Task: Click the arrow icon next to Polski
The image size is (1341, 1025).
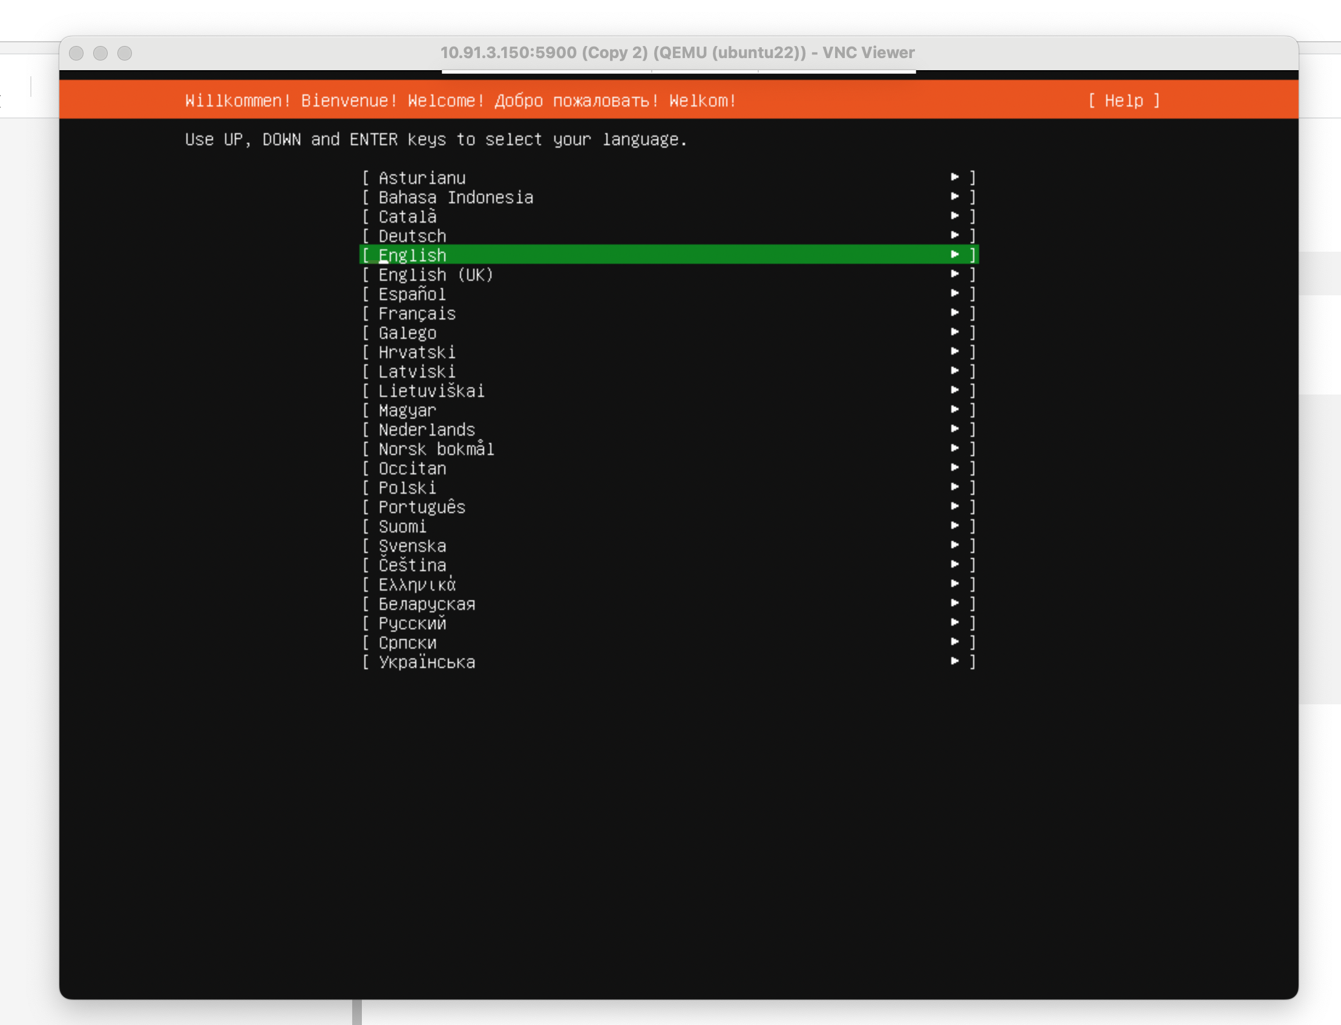Action: point(955,486)
